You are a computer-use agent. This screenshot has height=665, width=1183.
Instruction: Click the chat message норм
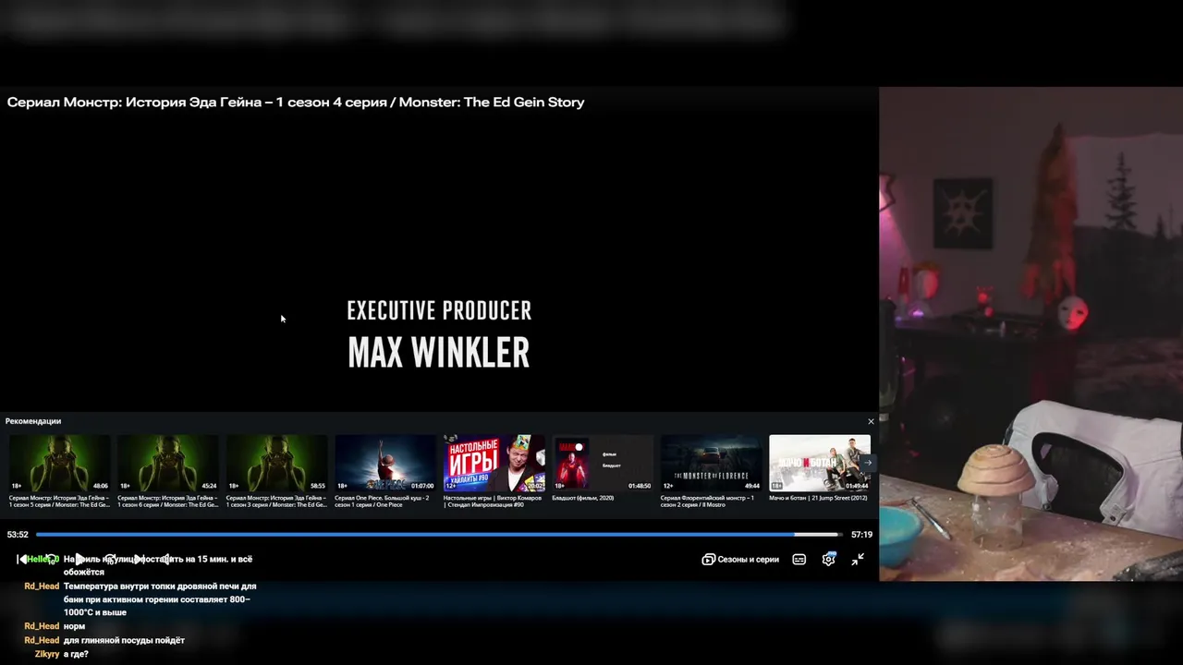click(74, 626)
